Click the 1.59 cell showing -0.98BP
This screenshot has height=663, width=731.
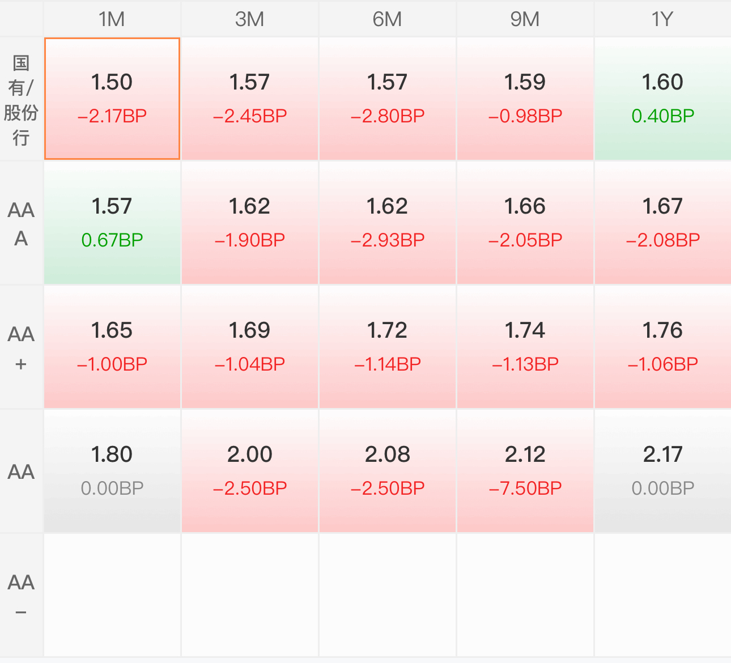[525, 99]
